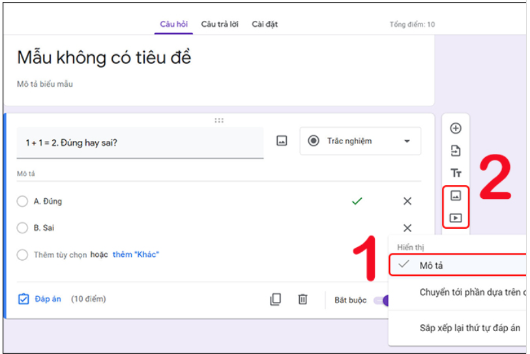Switch to Câu hỏi tab
Screen dimensions: 530x354
coord(174,24)
